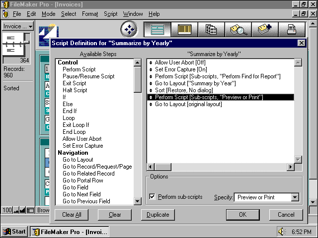This screenshot has width=318, height=238.
Task: Select Go to Portal Row step
Action: (83, 180)
